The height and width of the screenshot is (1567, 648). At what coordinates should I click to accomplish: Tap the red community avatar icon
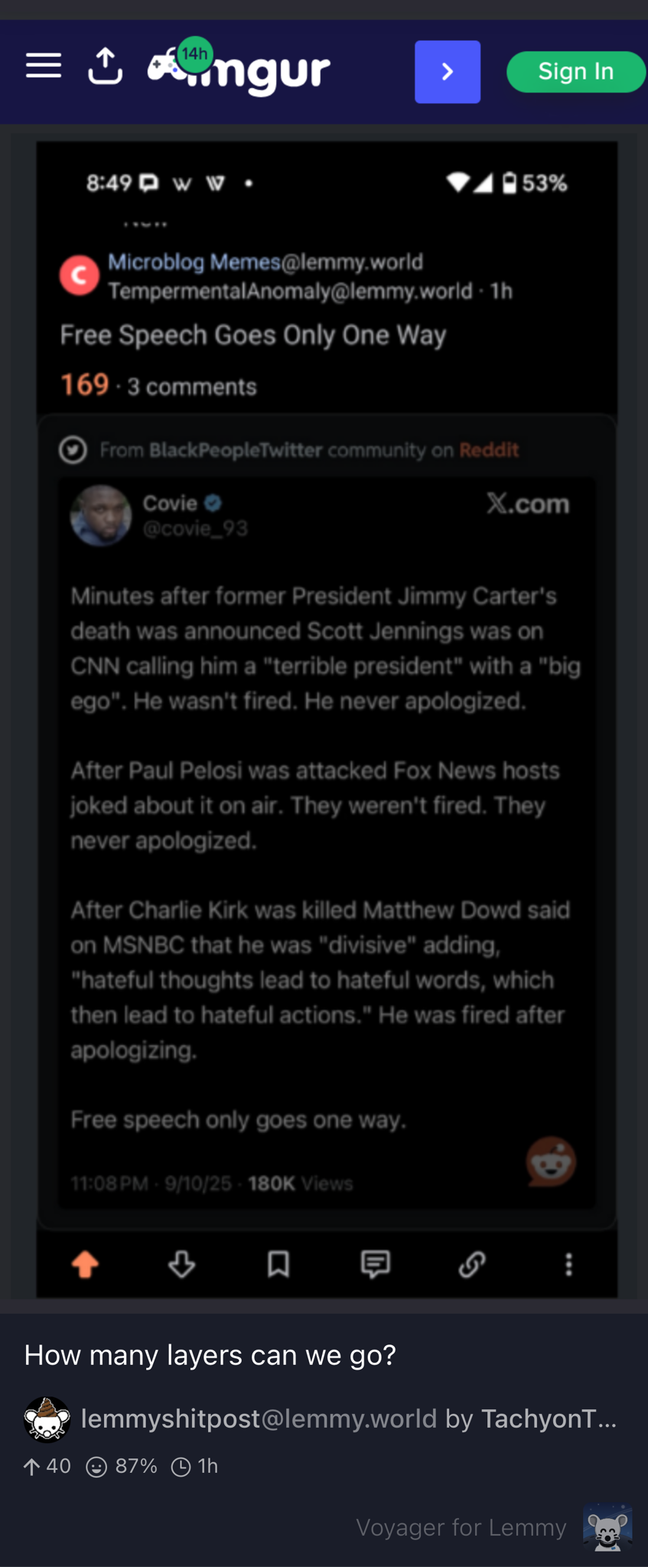(80, 275)
